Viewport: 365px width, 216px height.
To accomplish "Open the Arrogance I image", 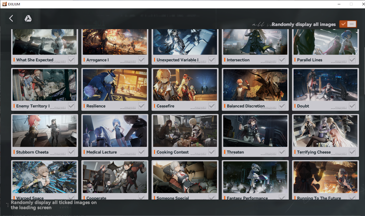I will [115, 42].
